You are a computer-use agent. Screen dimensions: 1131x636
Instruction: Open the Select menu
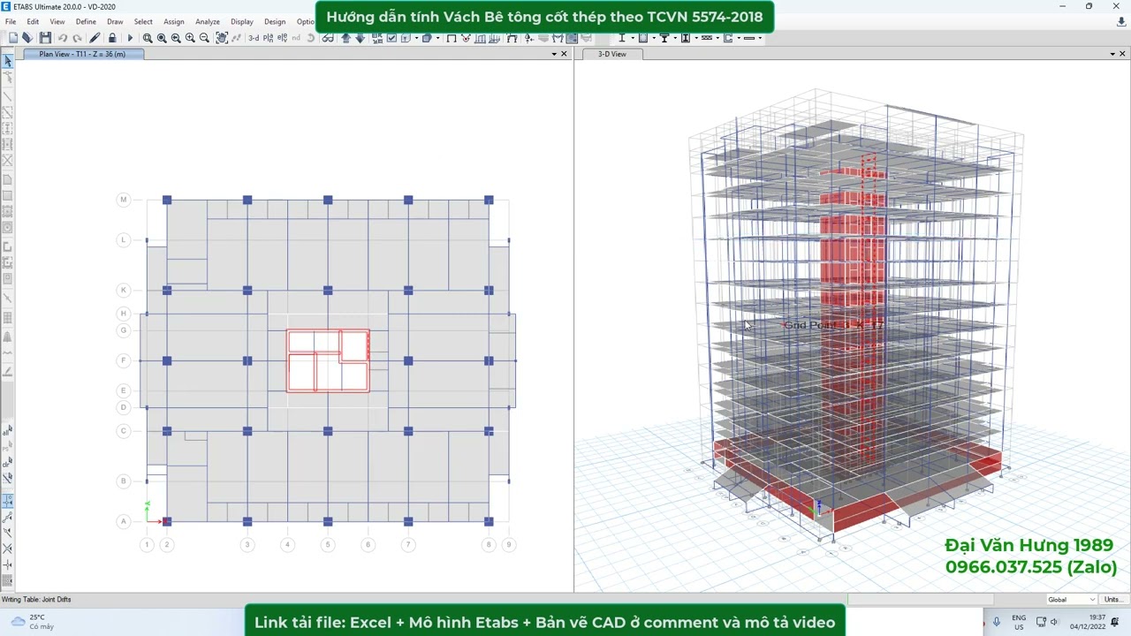[x=143, y=21]
